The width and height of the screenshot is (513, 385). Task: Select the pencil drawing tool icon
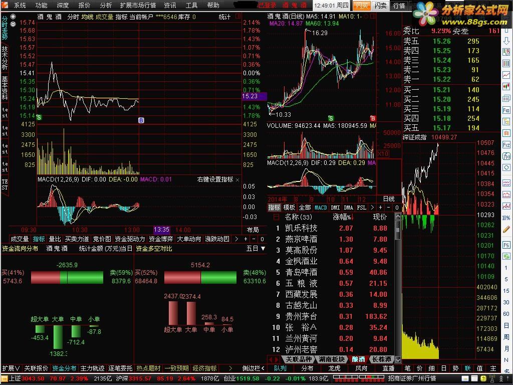coord(506,229)
